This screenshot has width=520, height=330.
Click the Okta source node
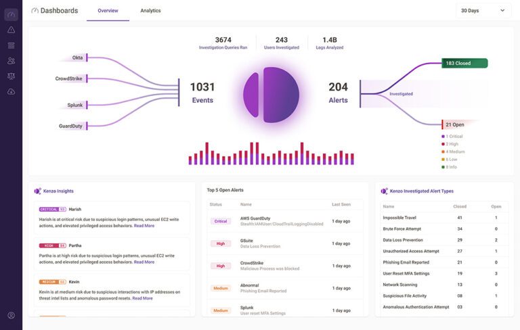(77, 58)
